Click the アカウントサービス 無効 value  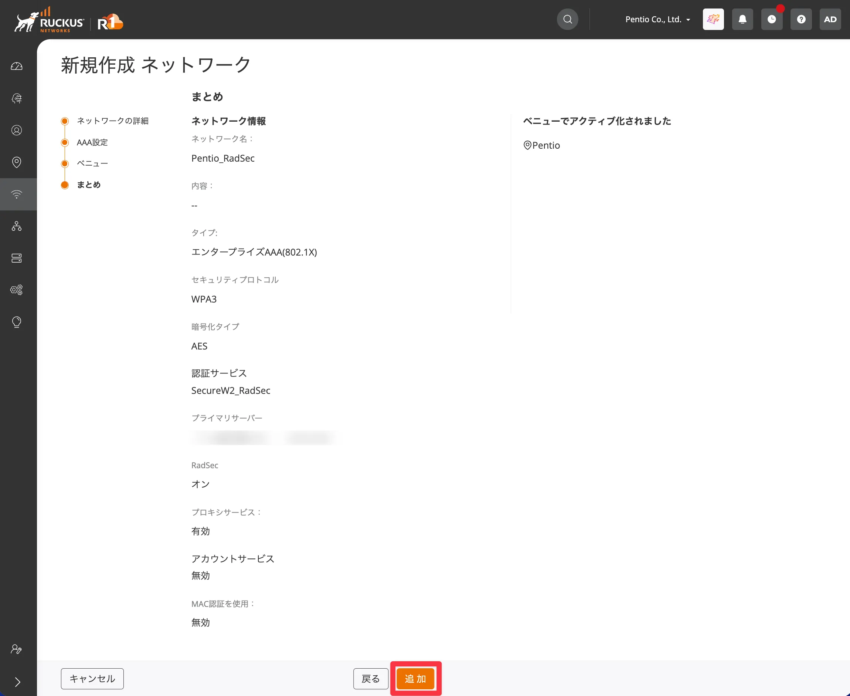pos(200,575)
